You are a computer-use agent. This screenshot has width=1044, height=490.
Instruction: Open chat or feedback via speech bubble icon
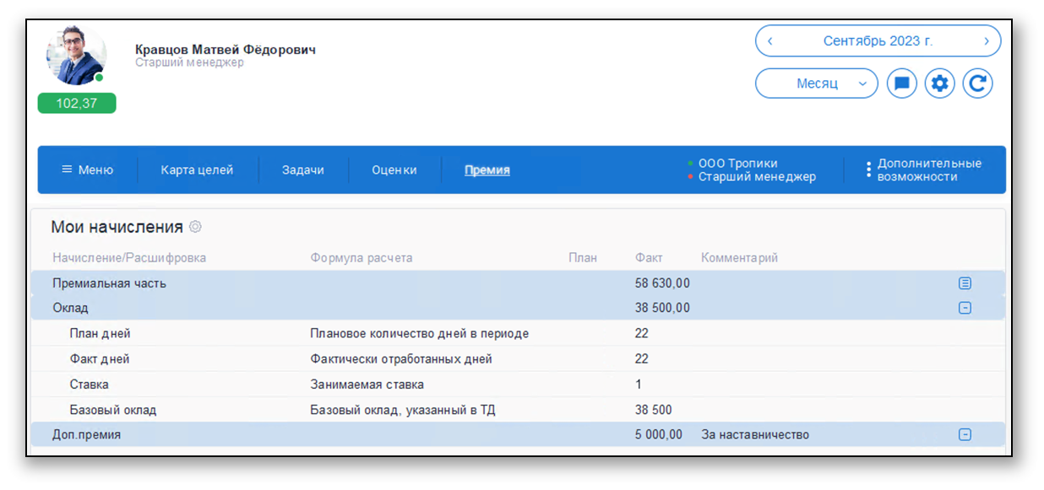901,83
